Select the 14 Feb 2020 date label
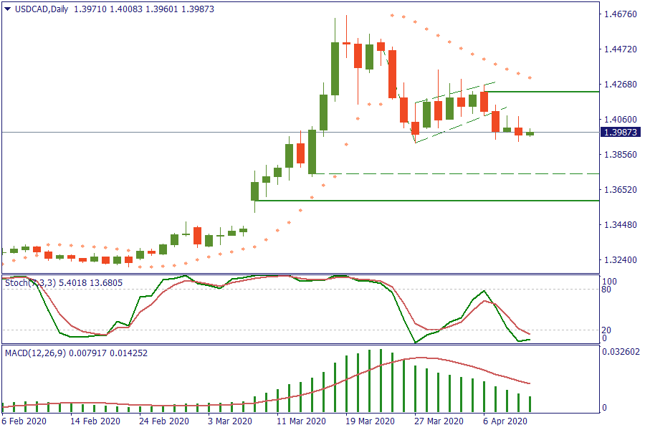Screen dimensions: 645x430 [x=95, y=421]
